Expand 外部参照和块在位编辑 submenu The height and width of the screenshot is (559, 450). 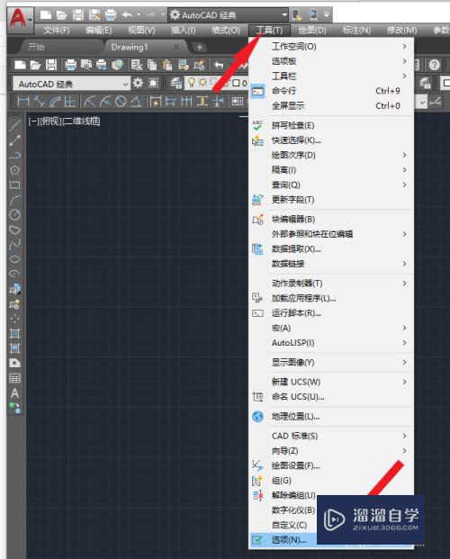[x=331, y=234]
